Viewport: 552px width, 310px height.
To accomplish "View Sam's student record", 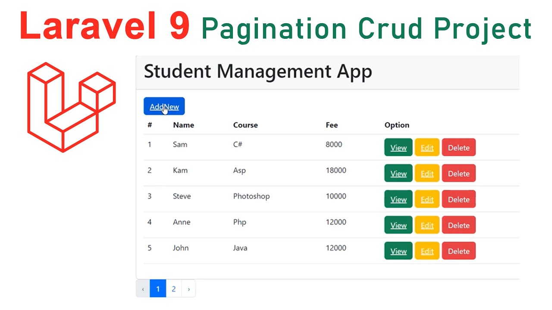I will tap(398, 148).
